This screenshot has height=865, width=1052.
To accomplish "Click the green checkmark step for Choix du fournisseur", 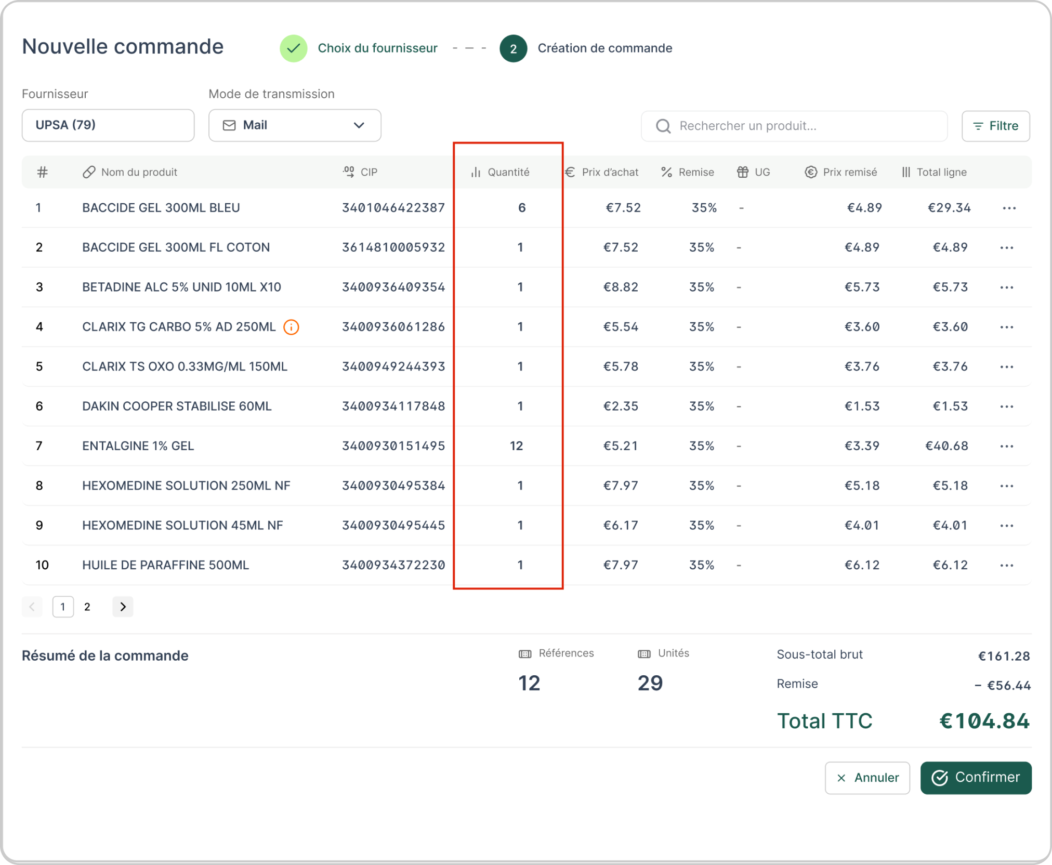I will (294, 48).
